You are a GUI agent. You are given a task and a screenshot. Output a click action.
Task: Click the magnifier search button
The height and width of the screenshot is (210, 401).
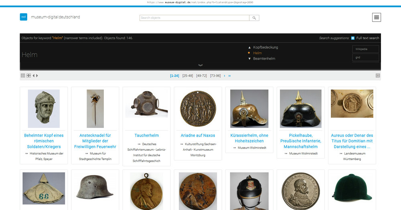coord(254,18)
